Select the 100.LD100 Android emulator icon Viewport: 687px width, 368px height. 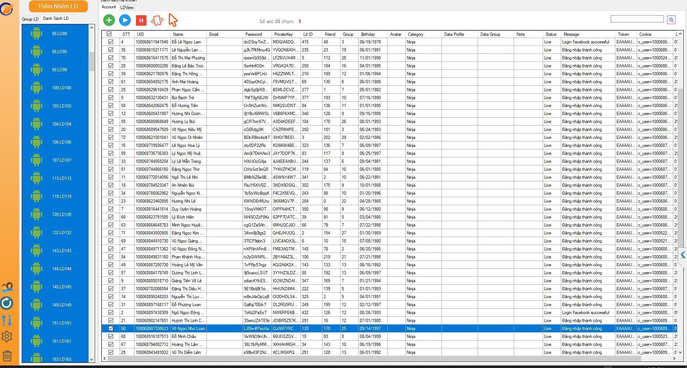pyautogui.click(x=36, y=88)
